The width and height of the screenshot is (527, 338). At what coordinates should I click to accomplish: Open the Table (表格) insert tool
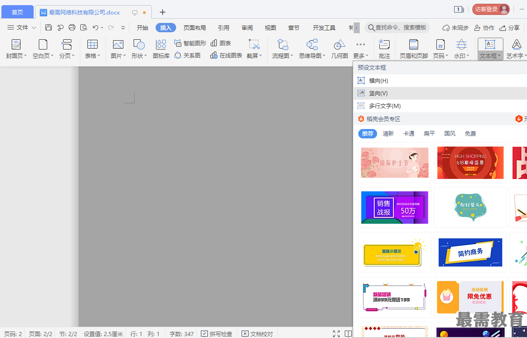point(92,49)
